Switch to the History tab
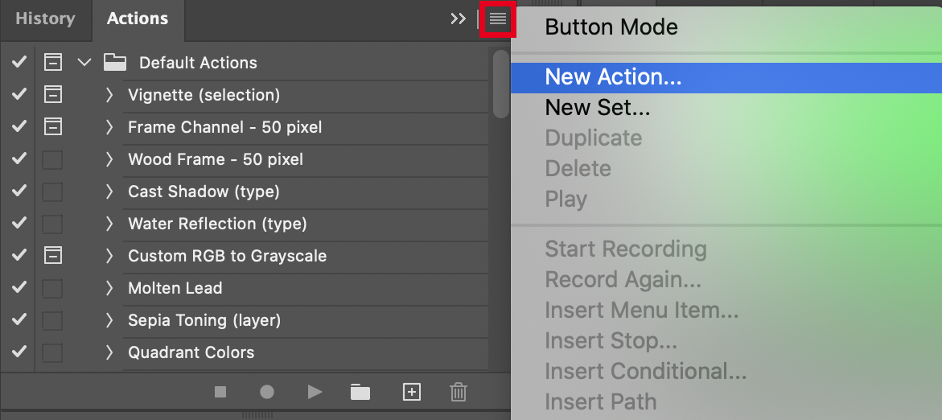The height and width of the screenshot is (420, 942). (45, 19)
